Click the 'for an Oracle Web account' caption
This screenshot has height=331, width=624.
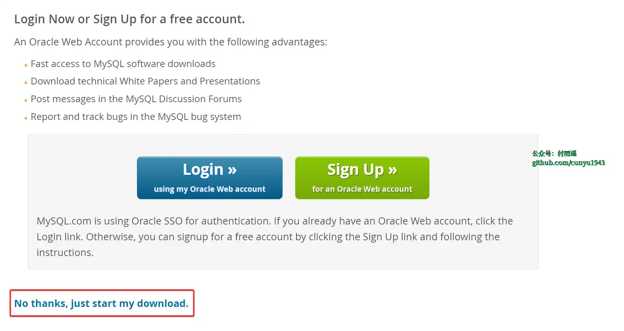(362, 189)
